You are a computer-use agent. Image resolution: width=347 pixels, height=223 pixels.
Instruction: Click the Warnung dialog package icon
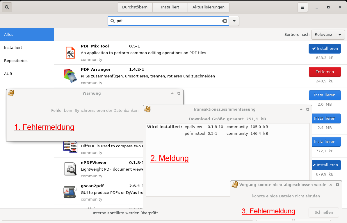pyautogui.click(x=11, y=93)
